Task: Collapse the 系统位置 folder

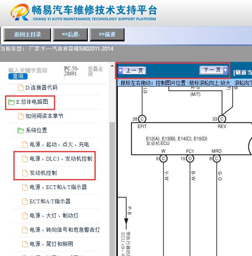Action: [x=36, y=130]
